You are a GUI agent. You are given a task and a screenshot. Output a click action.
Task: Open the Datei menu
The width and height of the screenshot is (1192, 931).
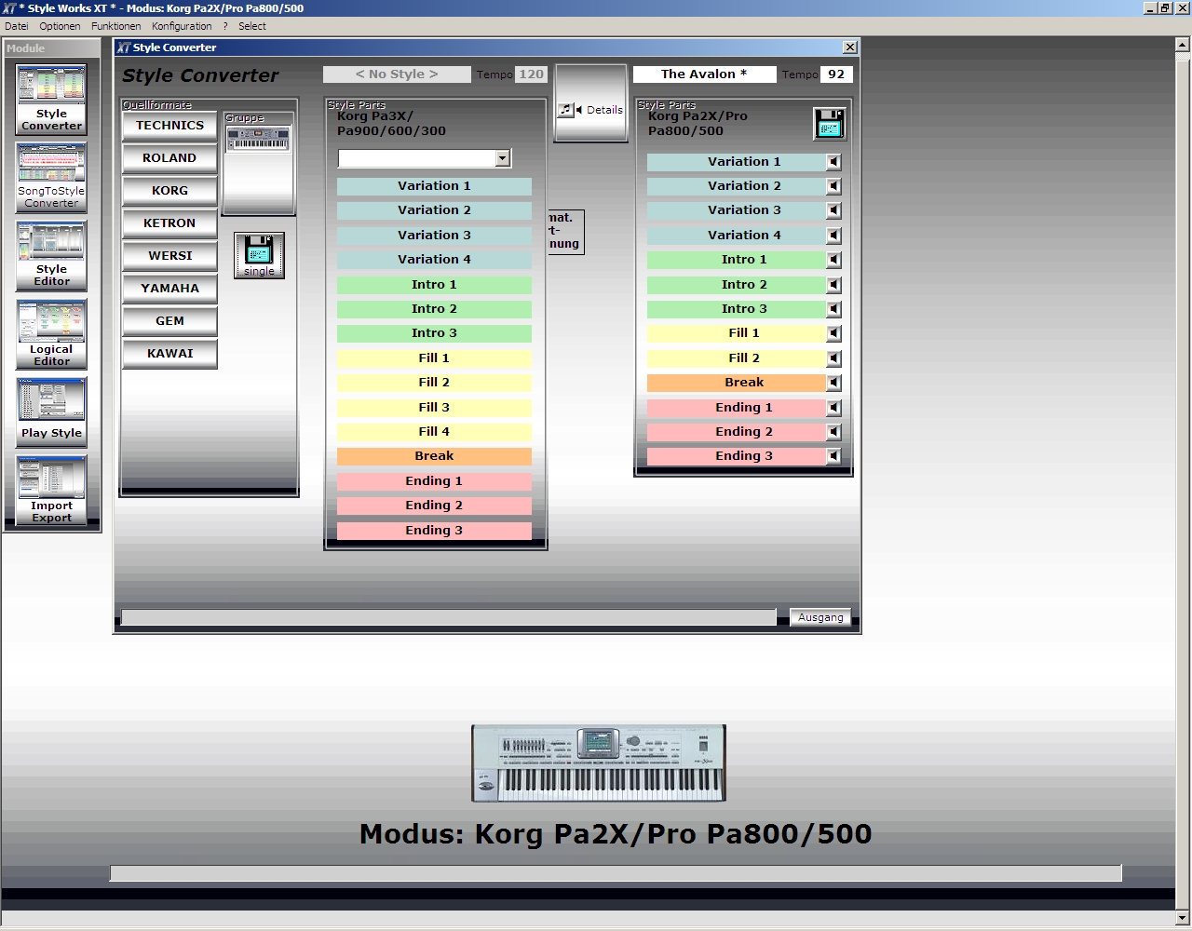pyautogui.click(x=17, y=26)
